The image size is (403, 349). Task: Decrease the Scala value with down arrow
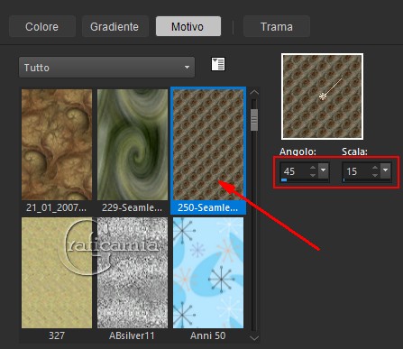[x=375, y=175]
